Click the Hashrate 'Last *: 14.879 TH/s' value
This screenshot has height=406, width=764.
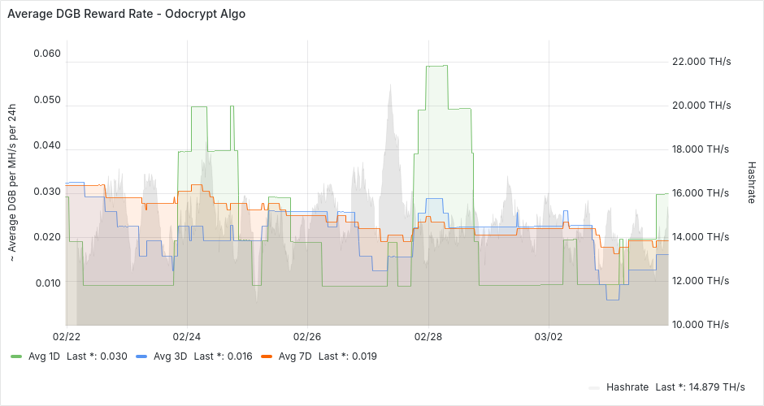point(700,387)
